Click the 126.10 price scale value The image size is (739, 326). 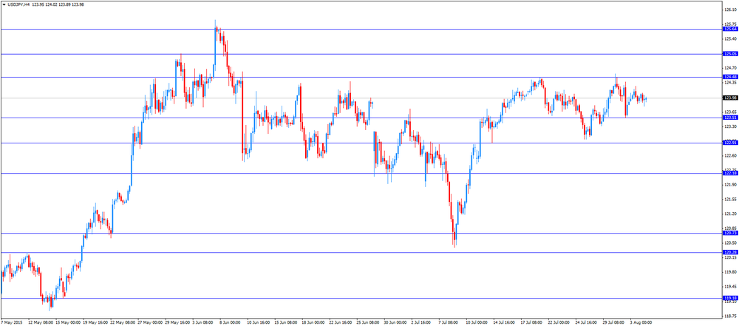point(731,9)
